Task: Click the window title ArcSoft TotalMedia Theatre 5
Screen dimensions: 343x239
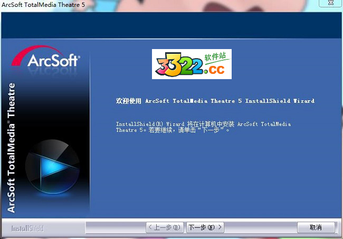Action: pos(43,4)
